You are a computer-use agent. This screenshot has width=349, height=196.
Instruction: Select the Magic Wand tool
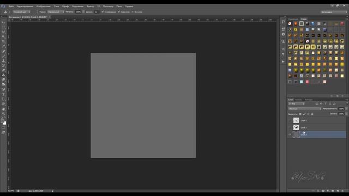tap(4, 36)
